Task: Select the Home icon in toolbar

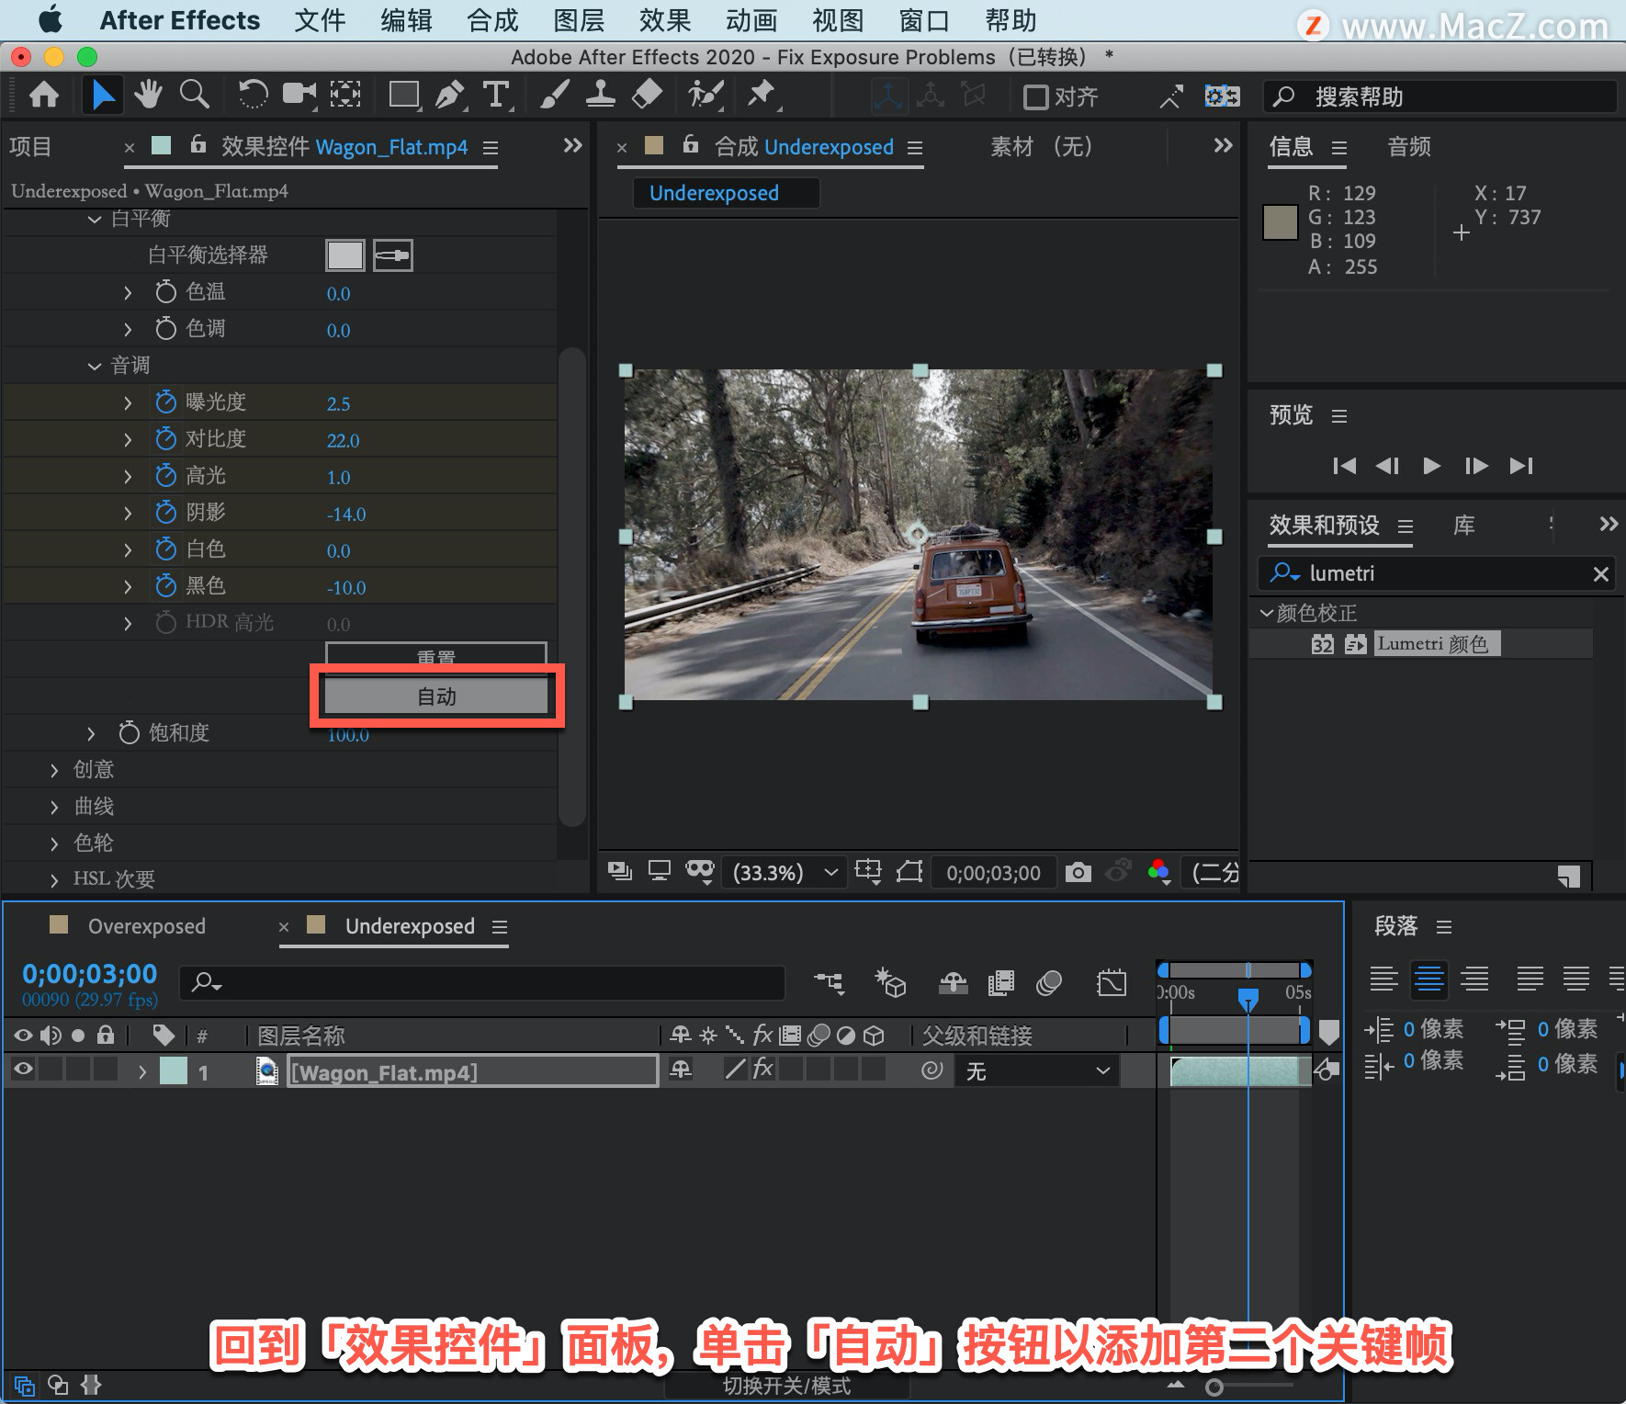Action: (x=44, y=95)
